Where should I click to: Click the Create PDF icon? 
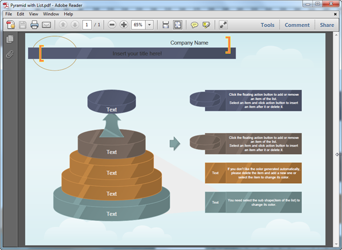click(x=10, y=25)
